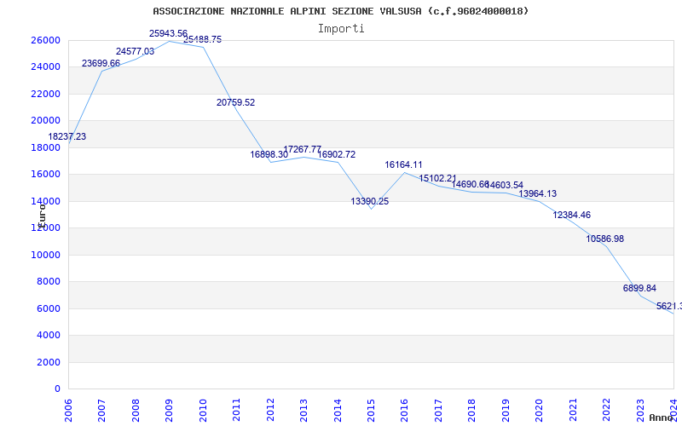Click the 2019 x-axis year label
This screenshot has width=682, height=426.
tap(506, 410)
